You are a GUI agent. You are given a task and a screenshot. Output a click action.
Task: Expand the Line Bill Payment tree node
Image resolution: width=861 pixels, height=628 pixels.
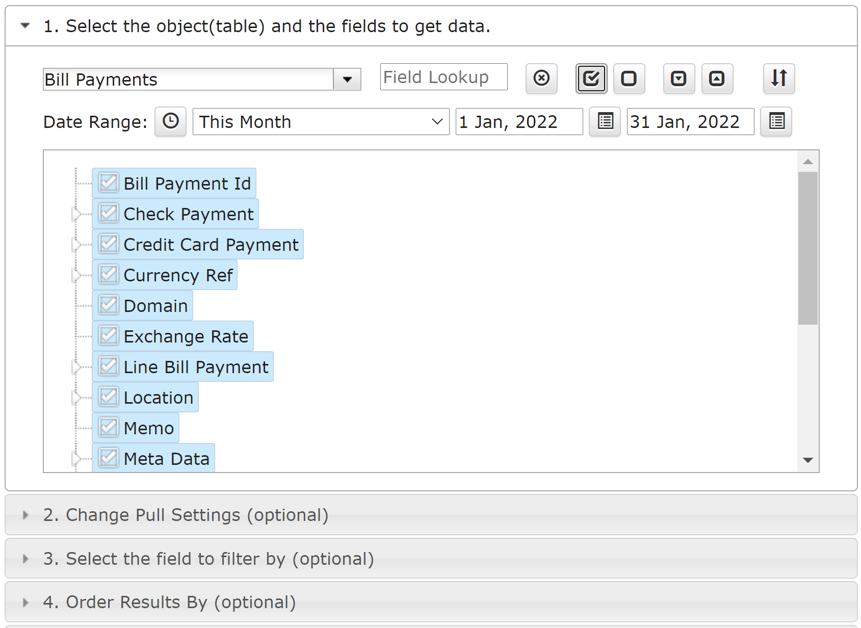(x=76, y=367)
